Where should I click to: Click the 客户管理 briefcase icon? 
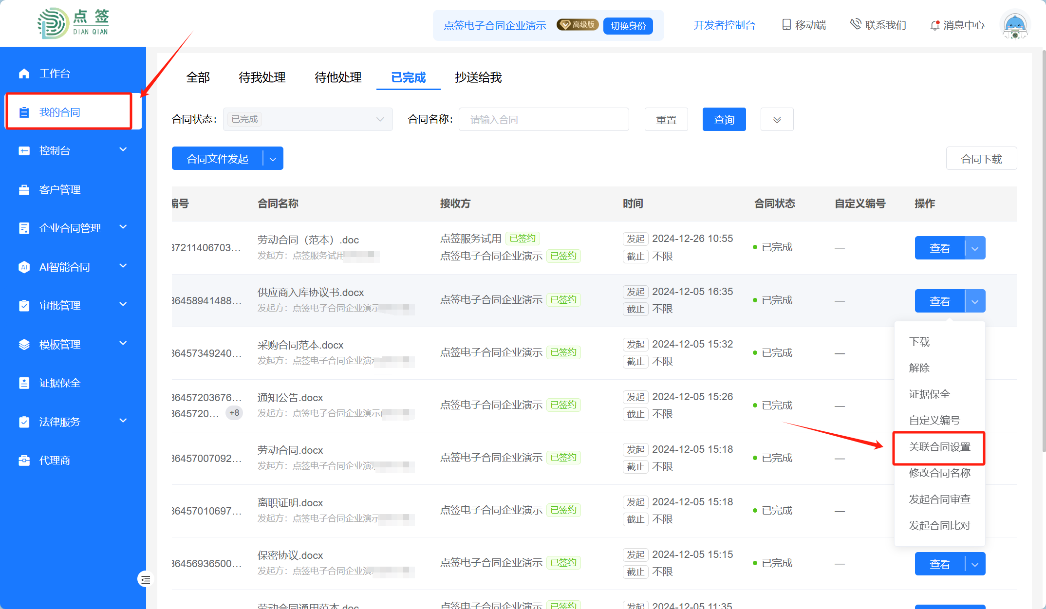pos(24,190)
